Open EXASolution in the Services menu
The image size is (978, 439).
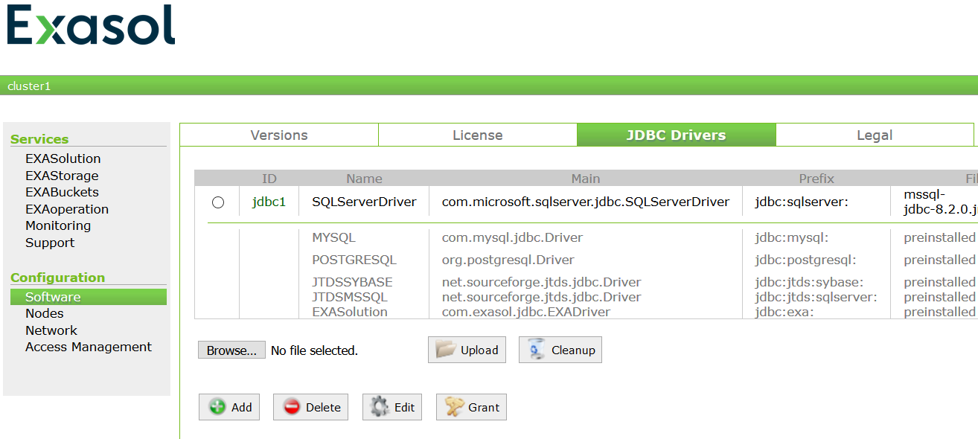tap(63, 158)
